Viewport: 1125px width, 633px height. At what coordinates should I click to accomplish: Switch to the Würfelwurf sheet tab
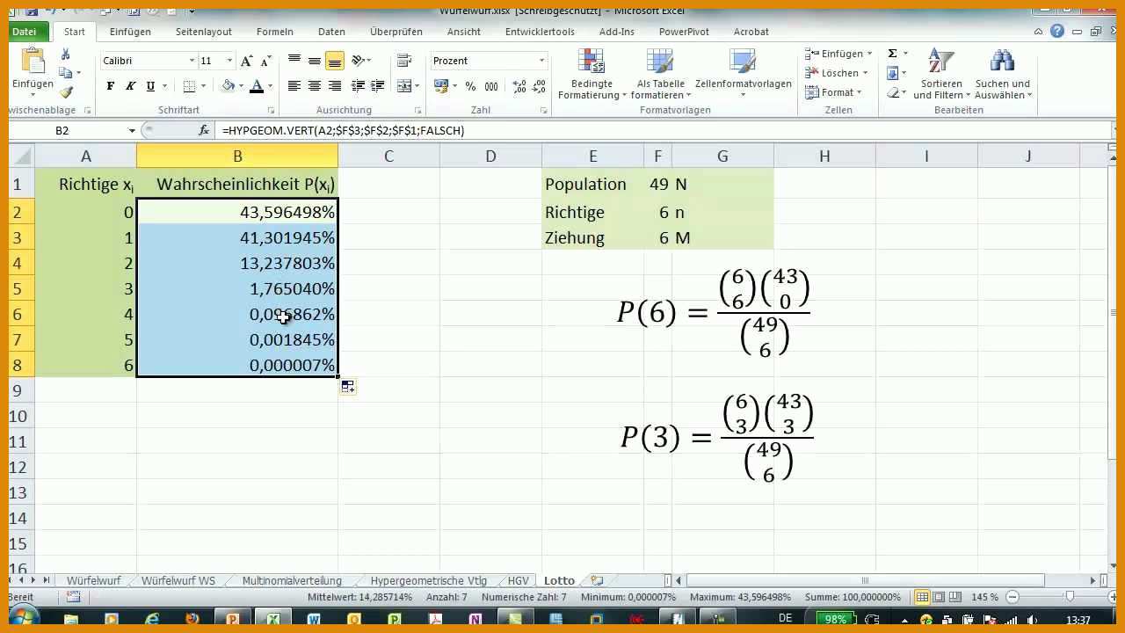point(93,580)
